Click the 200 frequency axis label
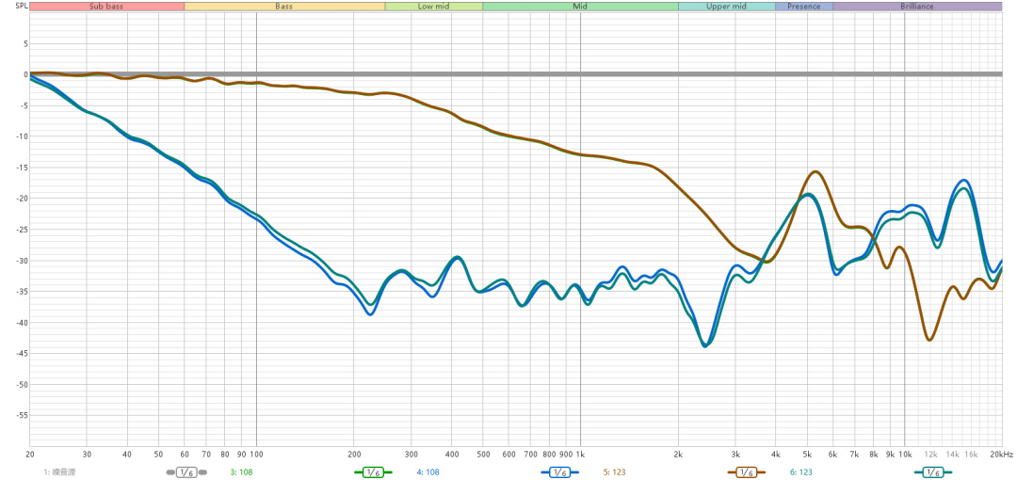The height and width of the screenshot is (480, 1017). pos(354,455)
